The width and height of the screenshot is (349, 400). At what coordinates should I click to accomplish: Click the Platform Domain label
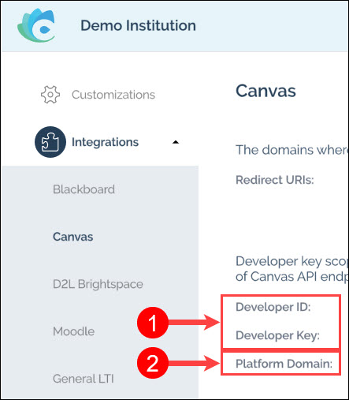284,364
